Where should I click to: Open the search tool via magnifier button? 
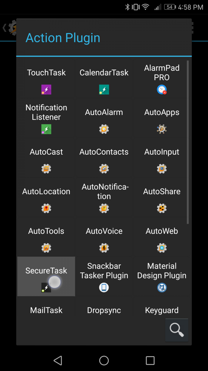pyautogui.click(x=177, y=330)
